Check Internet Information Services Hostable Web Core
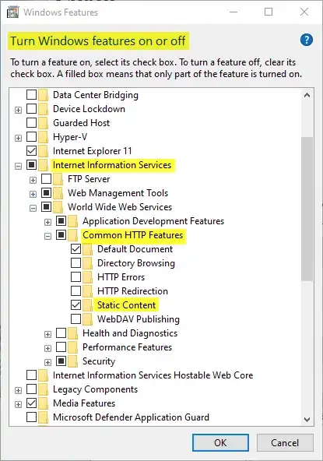The image size is (323, 461). point(31,375)
